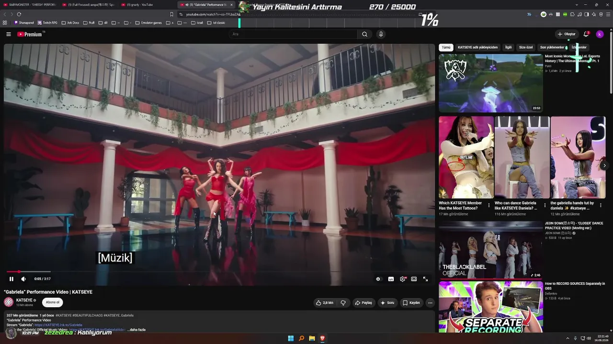
Task: Open the Job Docs bookmark folder
Action: 70,22
